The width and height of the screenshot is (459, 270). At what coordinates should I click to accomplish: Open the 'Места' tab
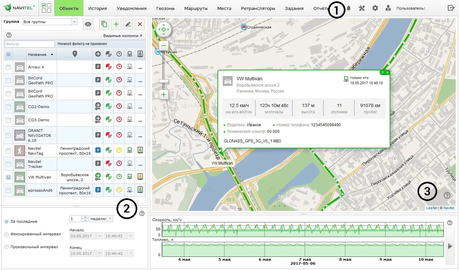click(224, 8)
